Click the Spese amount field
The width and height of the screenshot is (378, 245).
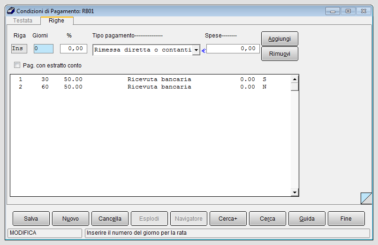pos(233,49)
